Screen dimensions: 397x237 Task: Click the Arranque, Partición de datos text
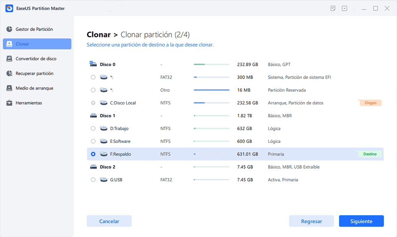(x=295, y=103)
